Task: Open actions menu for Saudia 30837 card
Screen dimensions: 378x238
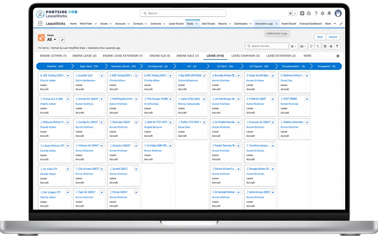Action: click(x=136, y=169)
